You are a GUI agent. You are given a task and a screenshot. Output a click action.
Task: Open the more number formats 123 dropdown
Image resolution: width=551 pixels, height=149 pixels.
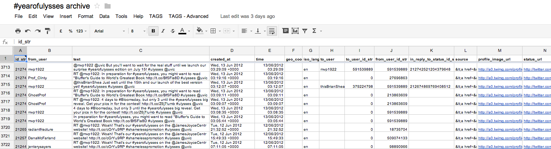click(x=81, y=31)
